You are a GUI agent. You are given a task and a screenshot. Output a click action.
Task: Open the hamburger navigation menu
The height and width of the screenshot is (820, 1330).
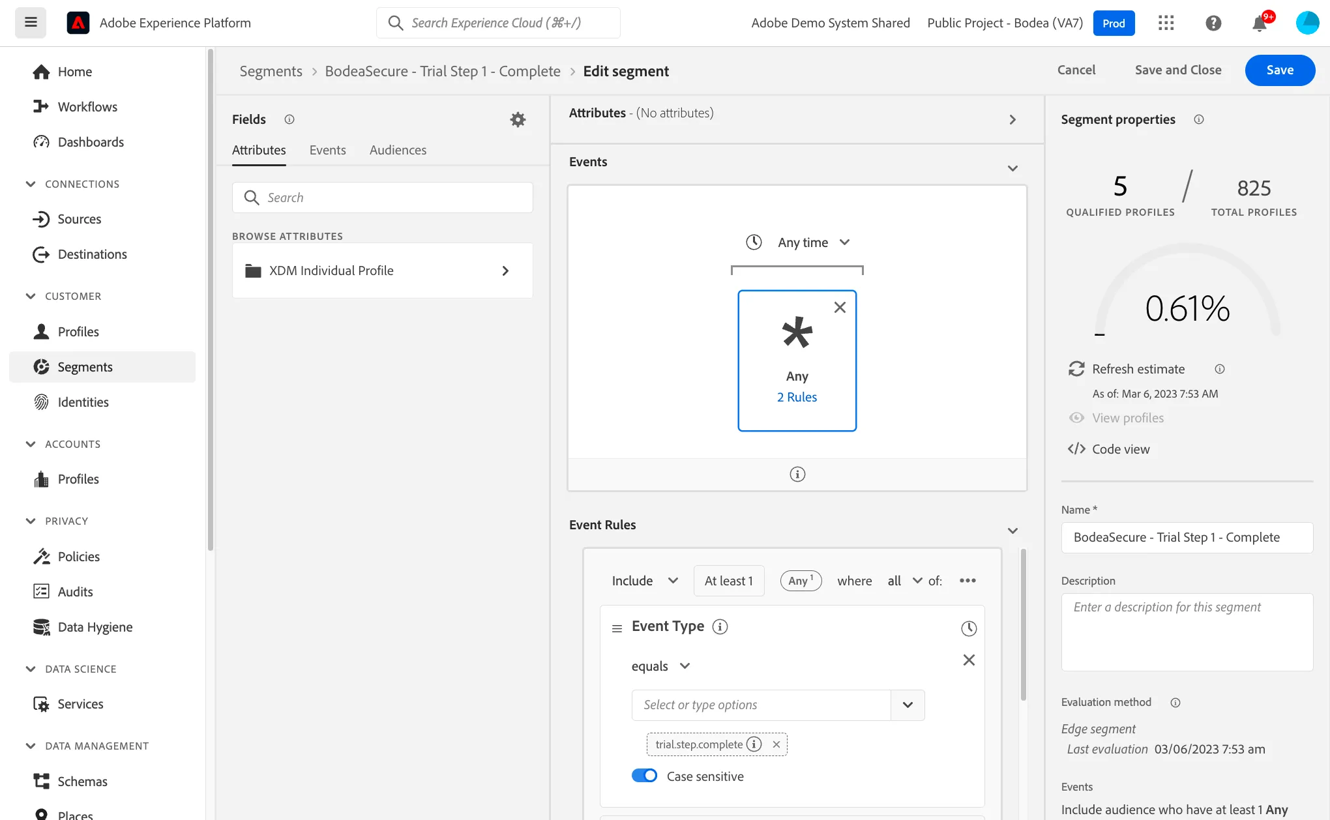[31, 23]
